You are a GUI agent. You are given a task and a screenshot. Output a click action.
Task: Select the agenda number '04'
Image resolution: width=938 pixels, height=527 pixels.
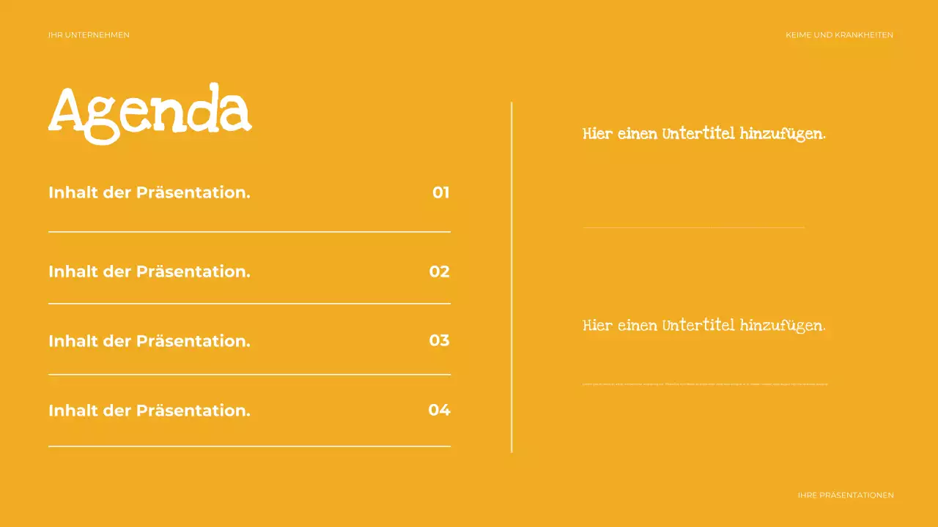pyautogui.click(x=439, y=410)
